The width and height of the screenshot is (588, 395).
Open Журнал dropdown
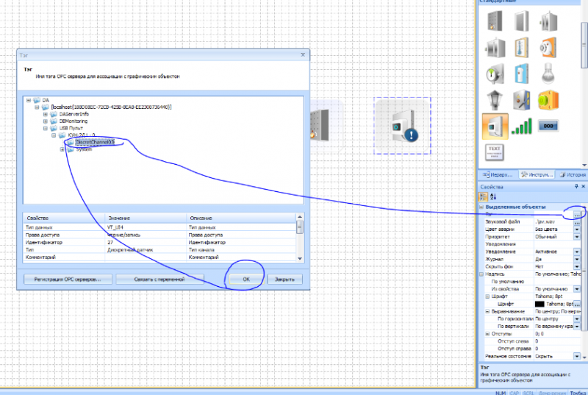pyautogui.click(x=577, y=259)
